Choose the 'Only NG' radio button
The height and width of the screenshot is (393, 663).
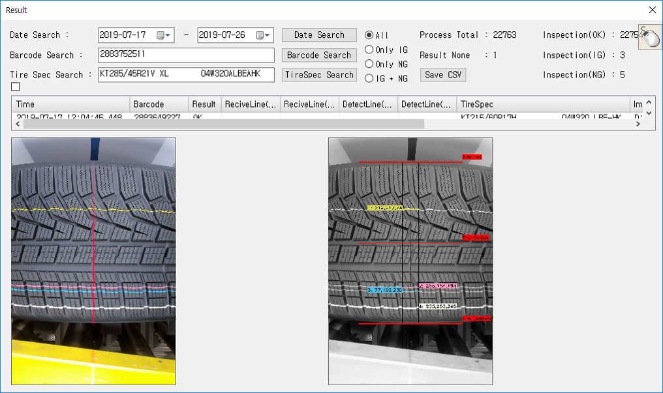(369, 64)
